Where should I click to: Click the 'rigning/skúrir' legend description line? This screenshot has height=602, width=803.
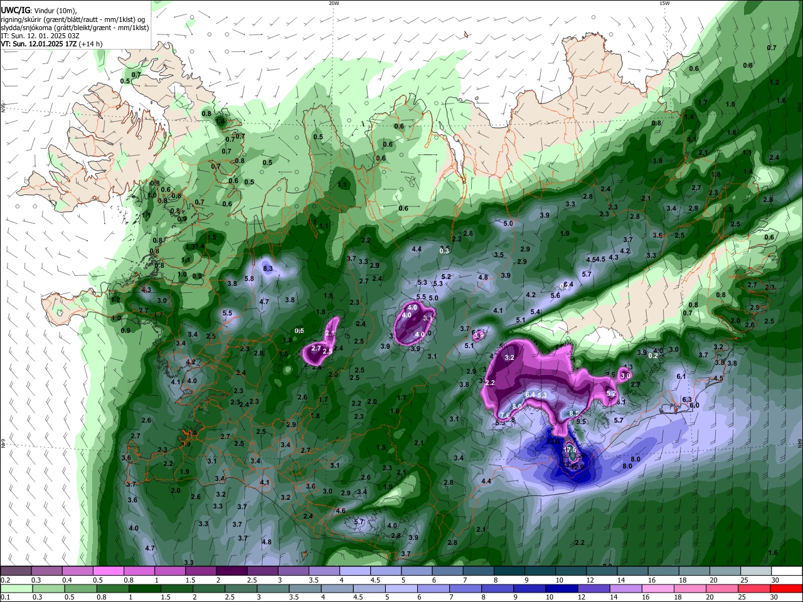(73, 19)
